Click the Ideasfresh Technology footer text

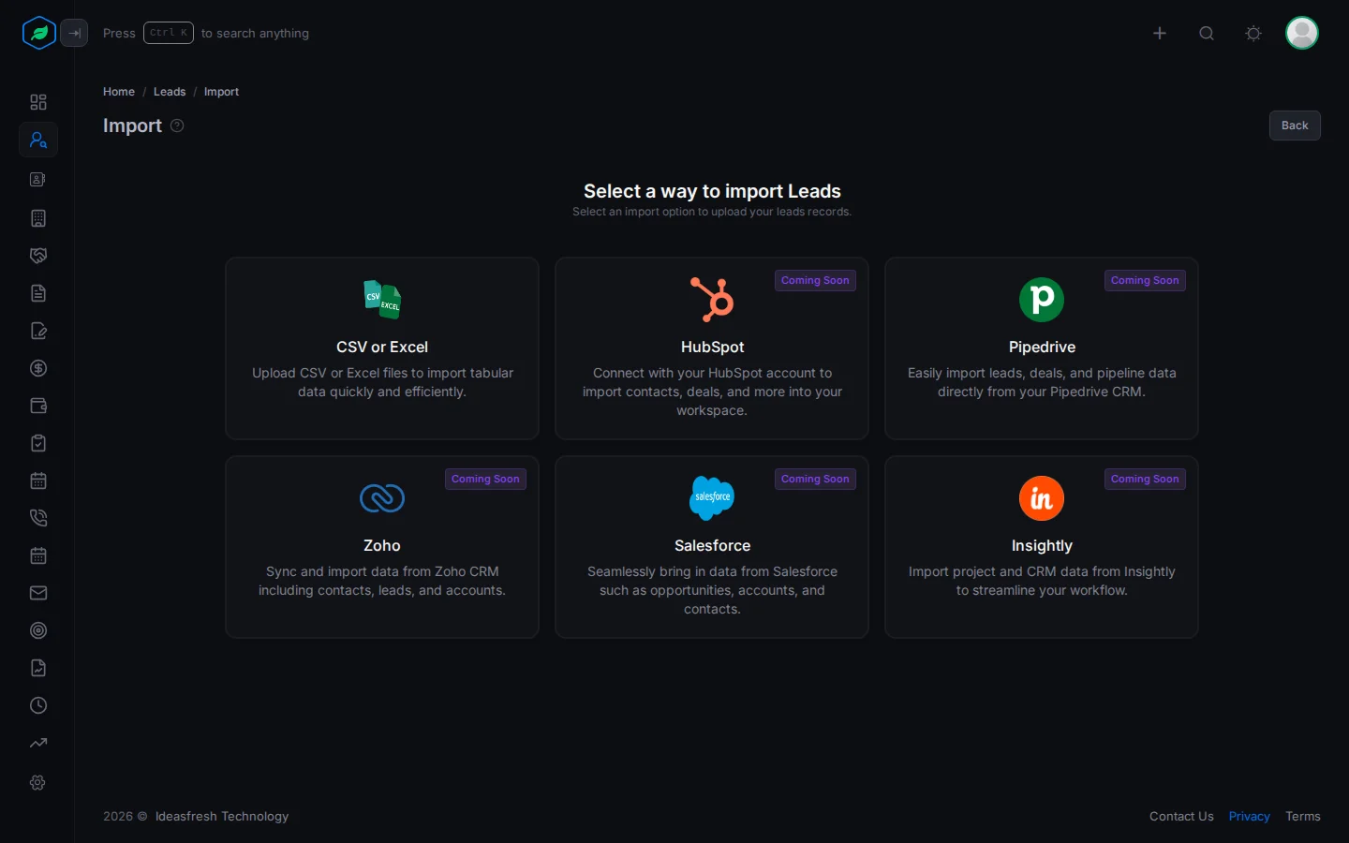tap(222, 816)
